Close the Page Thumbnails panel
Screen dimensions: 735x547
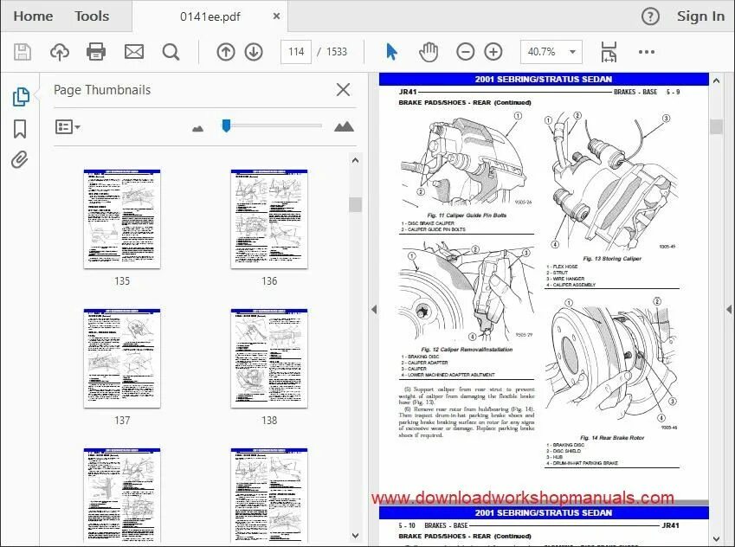(343, 89)
